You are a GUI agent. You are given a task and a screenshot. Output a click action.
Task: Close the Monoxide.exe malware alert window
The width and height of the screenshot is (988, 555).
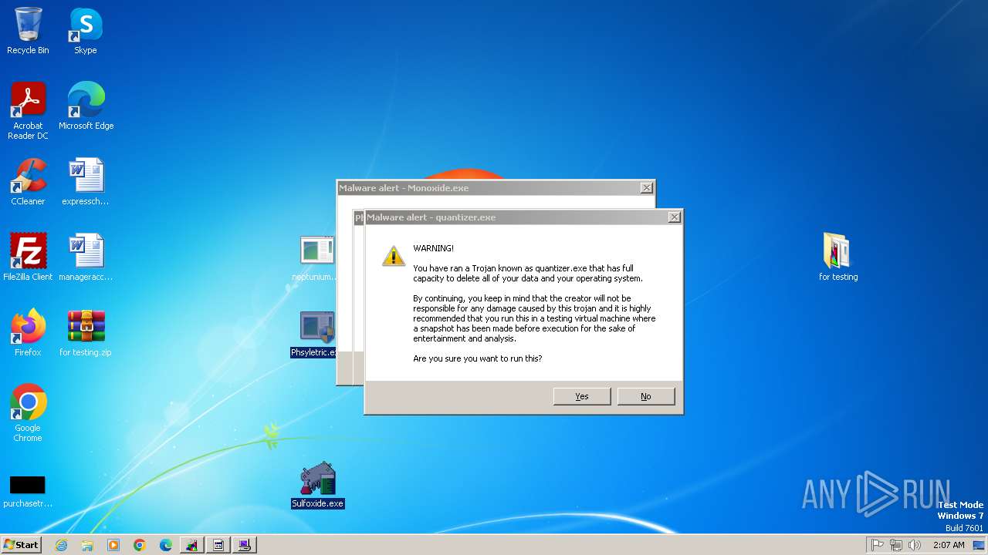[x=646, y=188]
